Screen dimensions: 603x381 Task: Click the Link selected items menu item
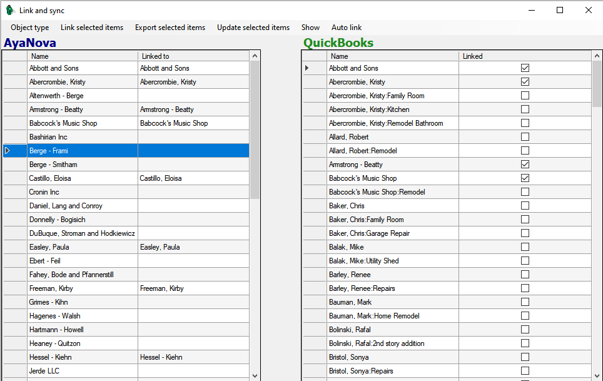pyautogui.click(x=92, y=28)
